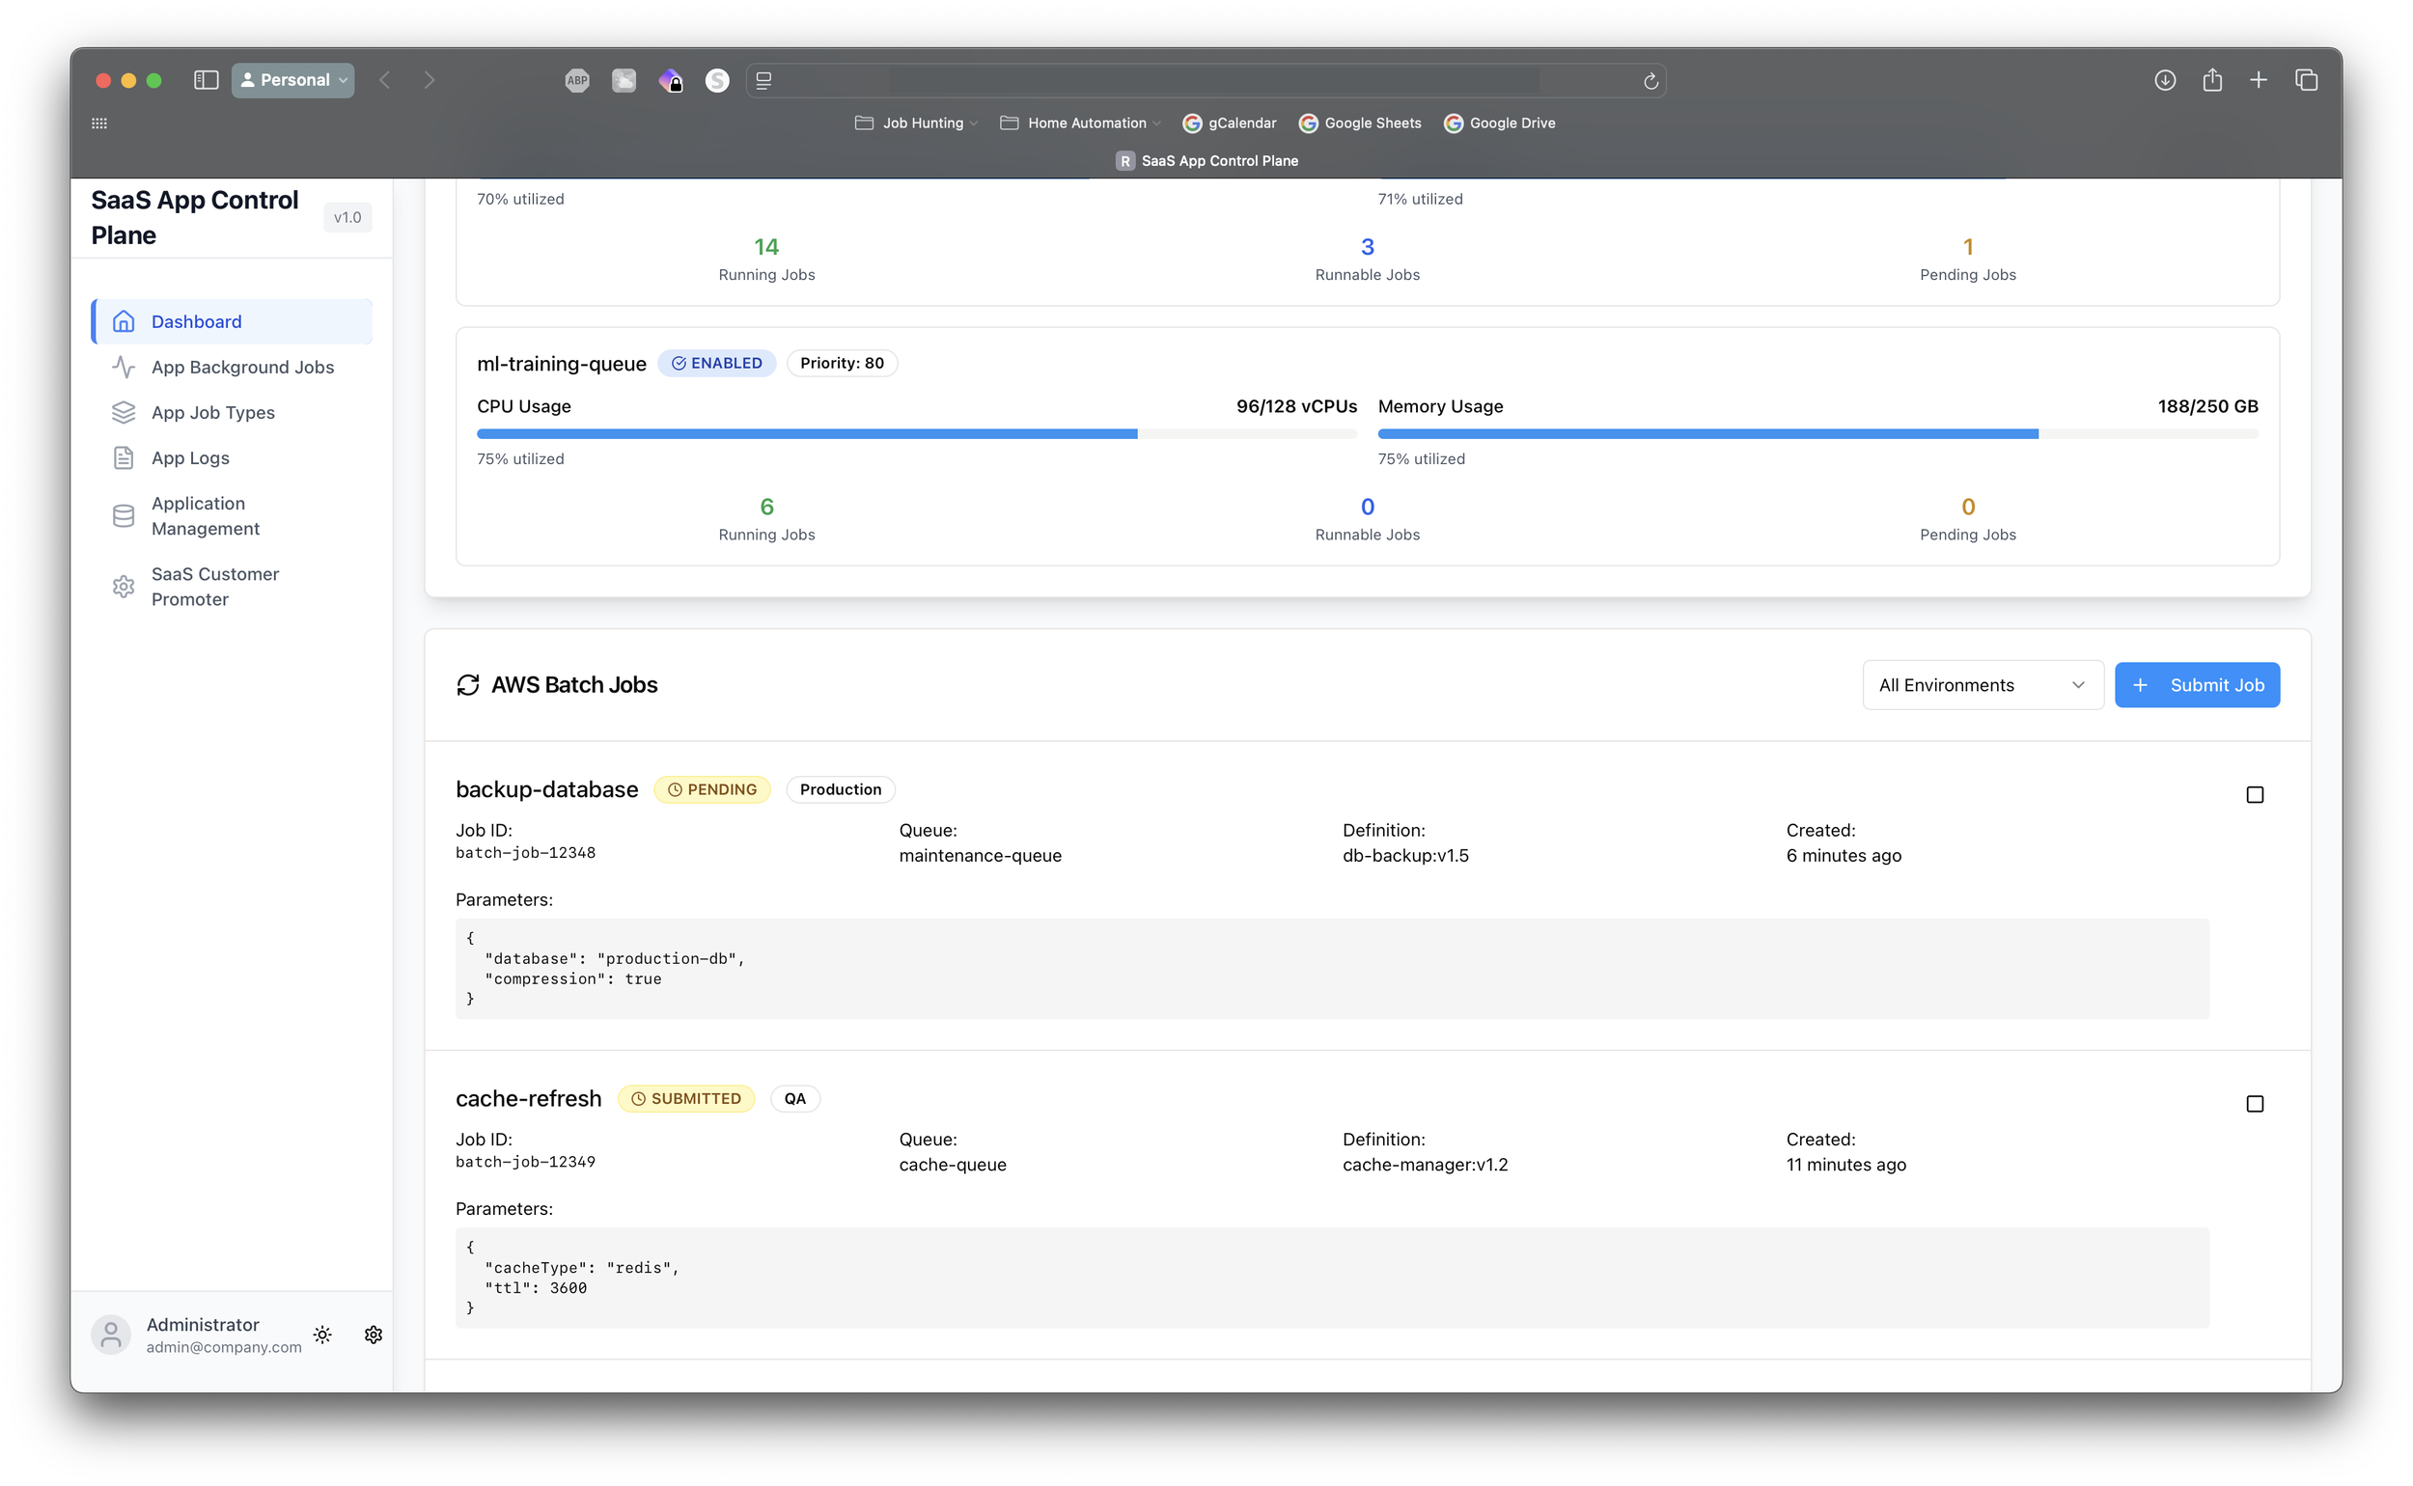
Task: Expand the Personal profile dropdown
Action: (292, 79)
